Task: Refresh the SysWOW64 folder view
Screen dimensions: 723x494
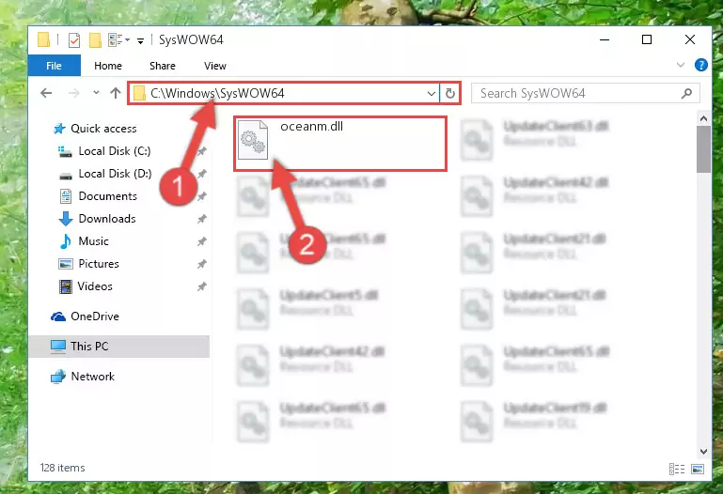Action: 450,94
